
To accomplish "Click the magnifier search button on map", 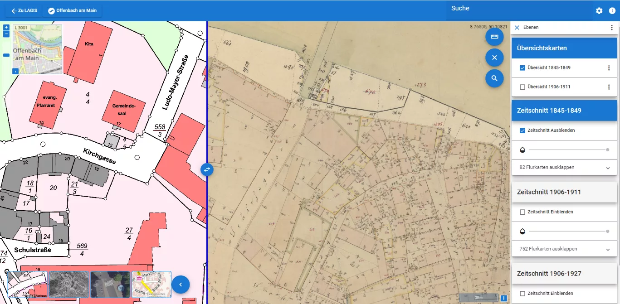I will tap(494, 78).
